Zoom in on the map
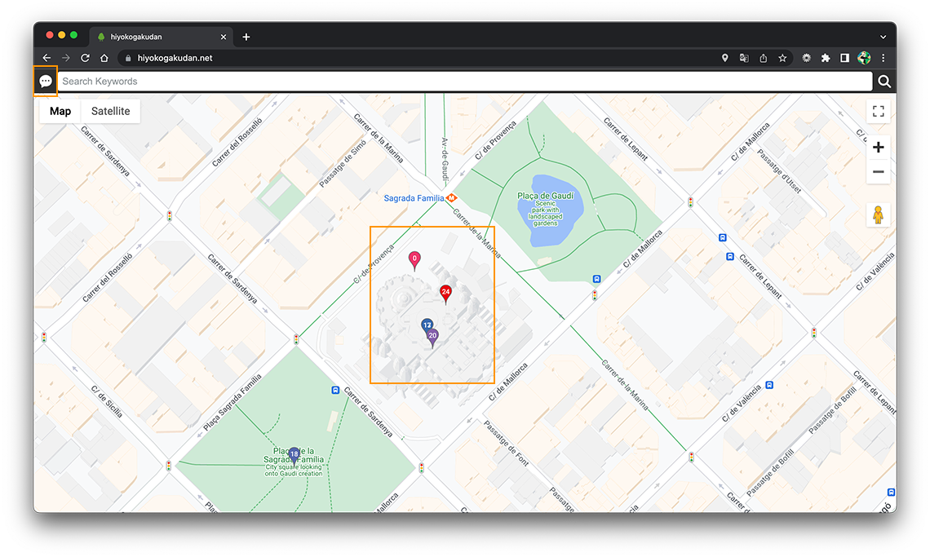Screen dimensions: 930x557 click(x=879, y=147)
